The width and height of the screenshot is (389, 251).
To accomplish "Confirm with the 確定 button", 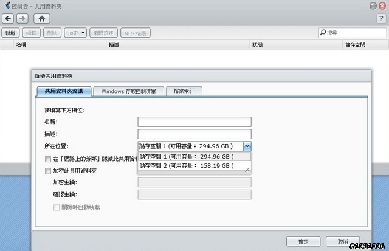I will click(x=303, y=241).
